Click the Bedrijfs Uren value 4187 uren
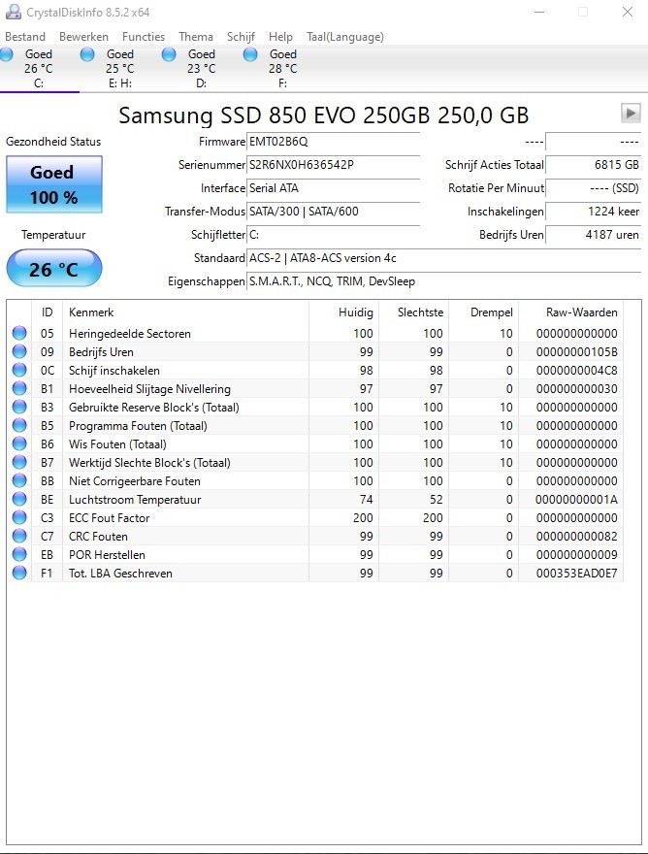The image size is (648, 854). tap(593, 235)
